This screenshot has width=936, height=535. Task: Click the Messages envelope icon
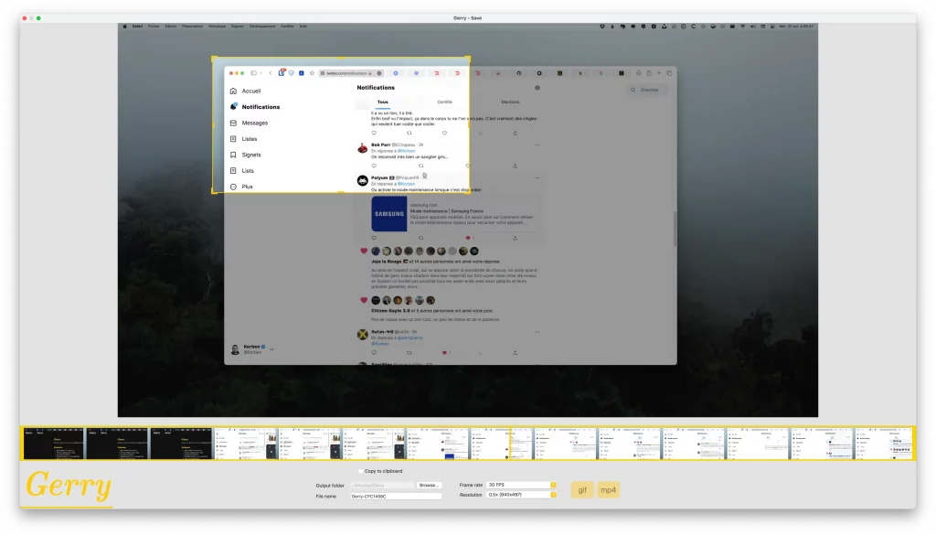234,123
